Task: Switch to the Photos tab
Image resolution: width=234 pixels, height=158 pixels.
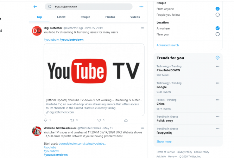Action: coord(110,17)
